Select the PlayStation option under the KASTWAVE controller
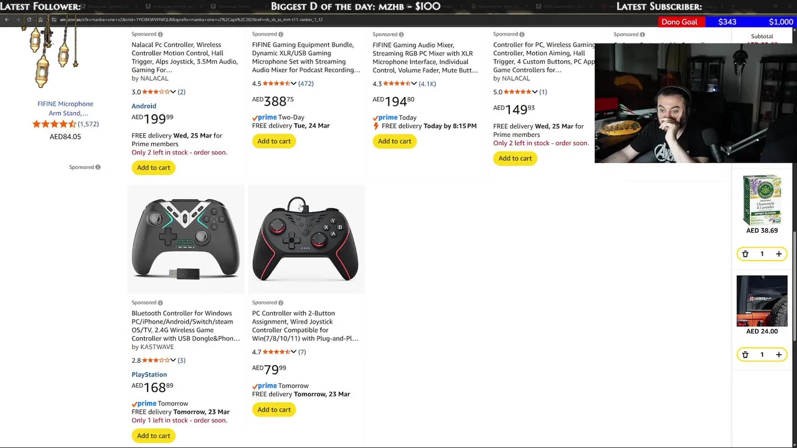The height and width of the screenshot is (448, 797). (149, 375)
